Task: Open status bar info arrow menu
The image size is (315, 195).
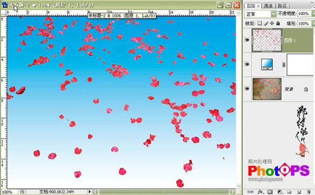Action: coord(89,192)
